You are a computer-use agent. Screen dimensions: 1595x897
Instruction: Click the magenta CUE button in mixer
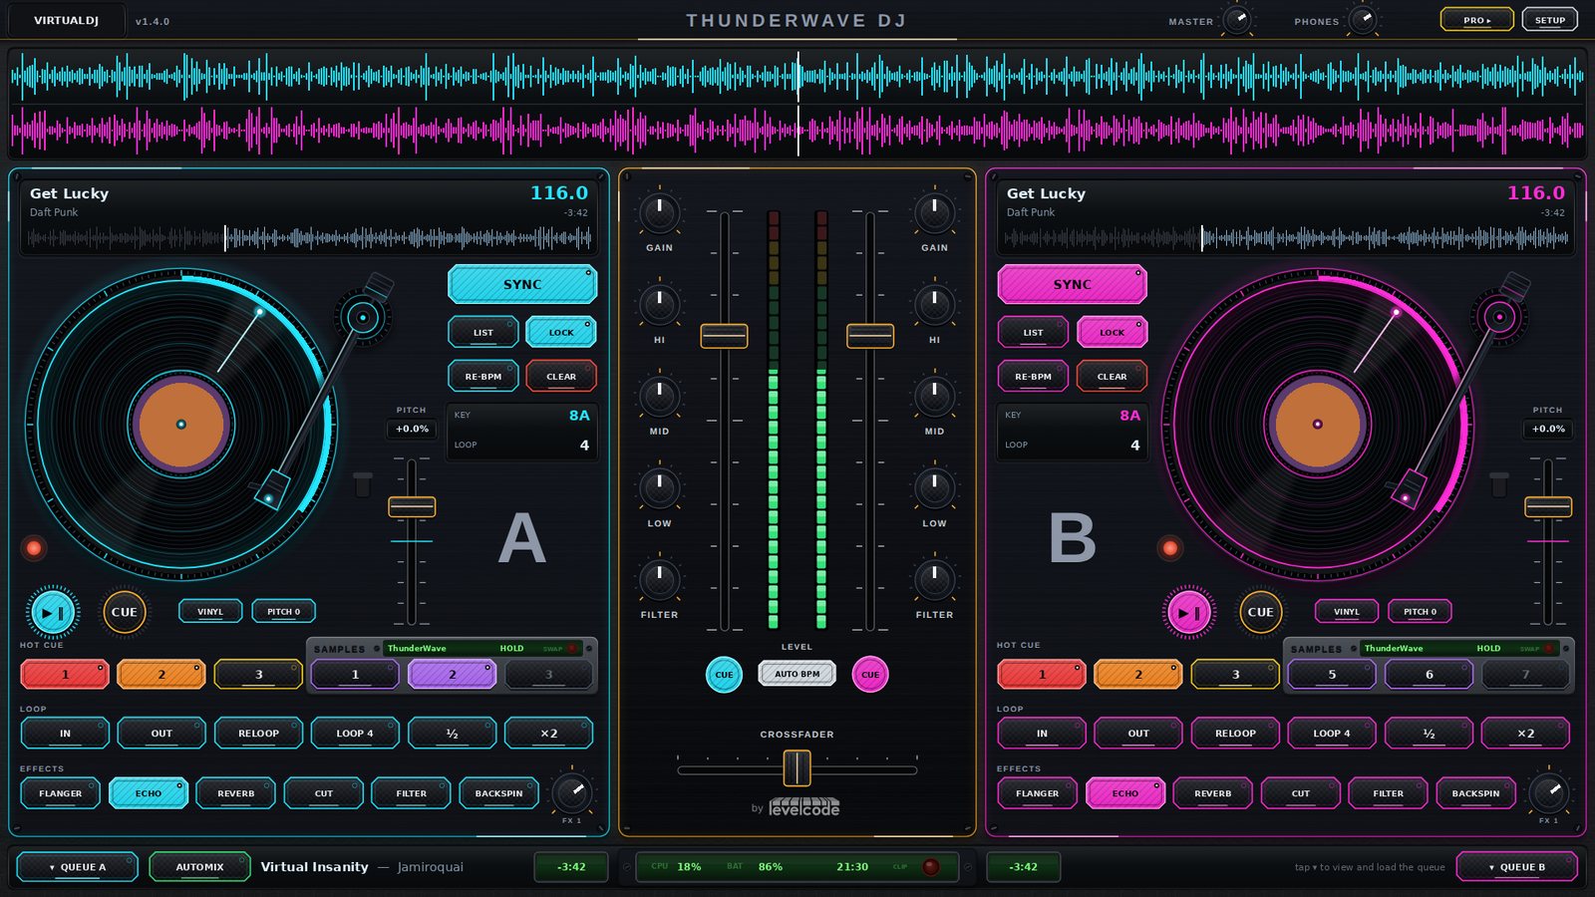[870, 675]
